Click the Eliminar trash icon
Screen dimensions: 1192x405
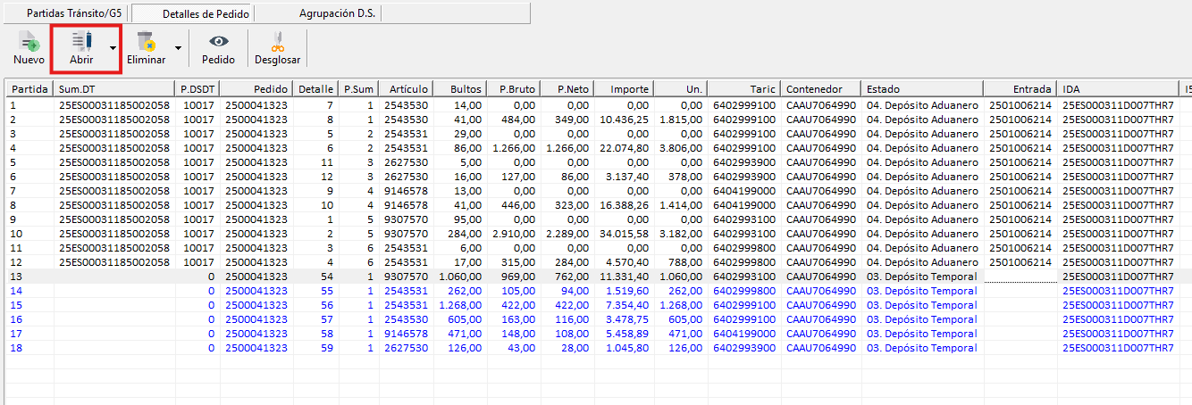(x=146, y=41)
